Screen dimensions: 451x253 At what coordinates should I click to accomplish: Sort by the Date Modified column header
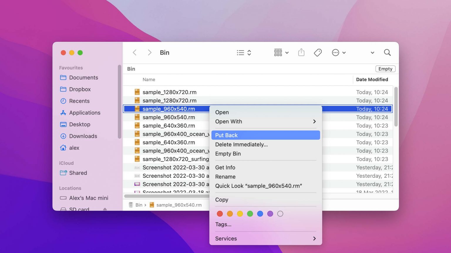pos(372,80)
